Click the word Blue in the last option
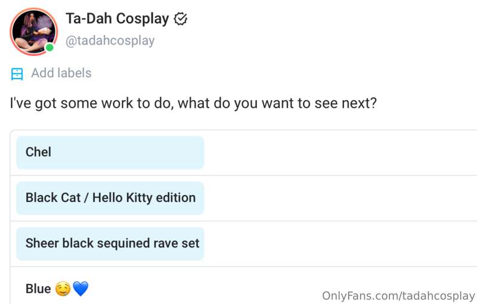 (38, 289)
